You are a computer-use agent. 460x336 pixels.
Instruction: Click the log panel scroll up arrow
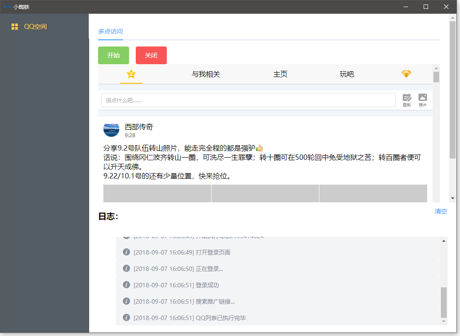pos(444,241)
